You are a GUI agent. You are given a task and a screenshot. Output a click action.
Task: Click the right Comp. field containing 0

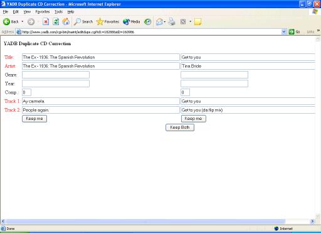(x=185, y=92)
